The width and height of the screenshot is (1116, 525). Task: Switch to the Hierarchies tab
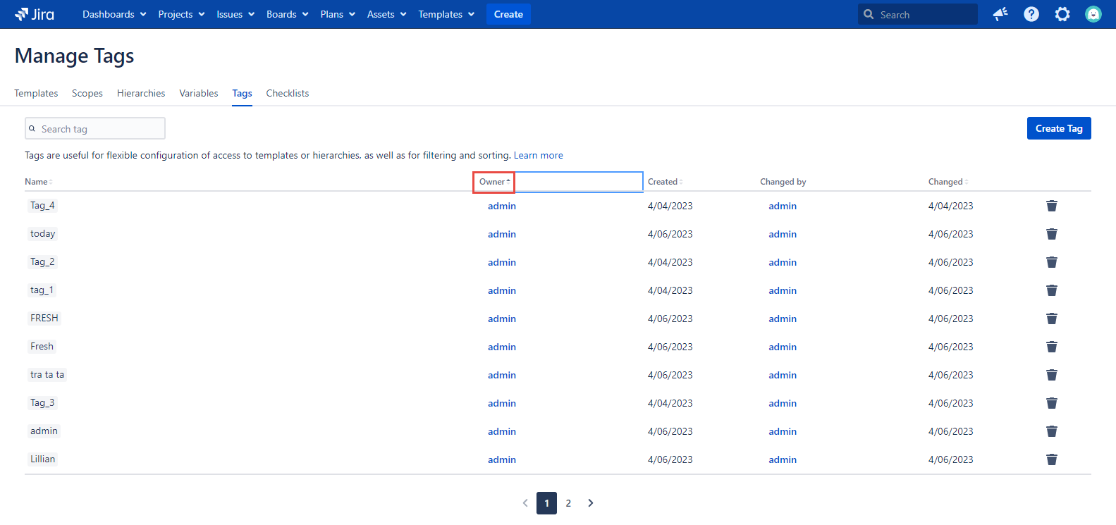(141, 93)
